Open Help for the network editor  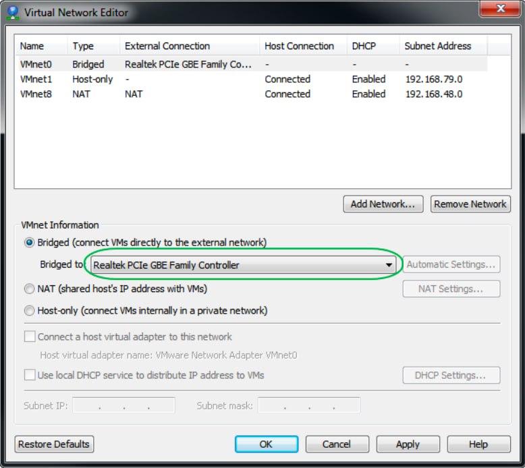pyautogui.click(x=479, y=444)
